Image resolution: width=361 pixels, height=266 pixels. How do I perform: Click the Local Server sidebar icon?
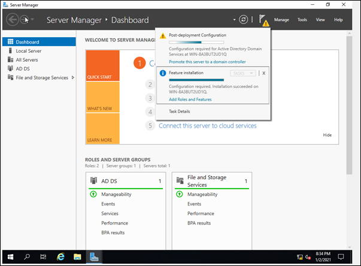pos(10,51)
